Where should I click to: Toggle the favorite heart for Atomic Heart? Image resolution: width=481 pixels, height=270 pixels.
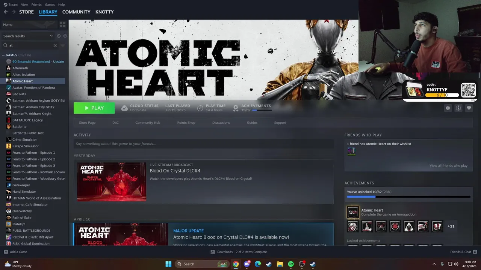[469, 108]
